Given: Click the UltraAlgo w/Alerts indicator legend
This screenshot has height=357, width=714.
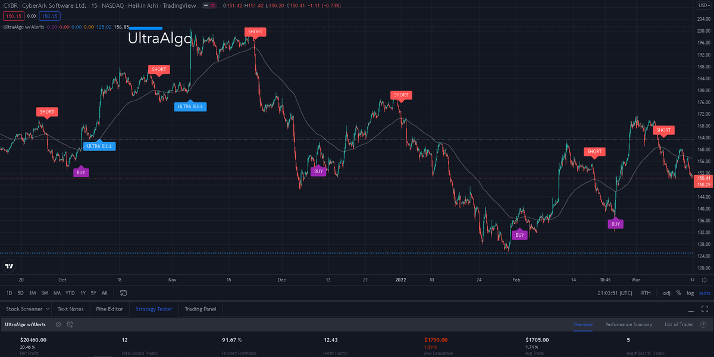Looking at the screenshot, I should tap(24, 27).
